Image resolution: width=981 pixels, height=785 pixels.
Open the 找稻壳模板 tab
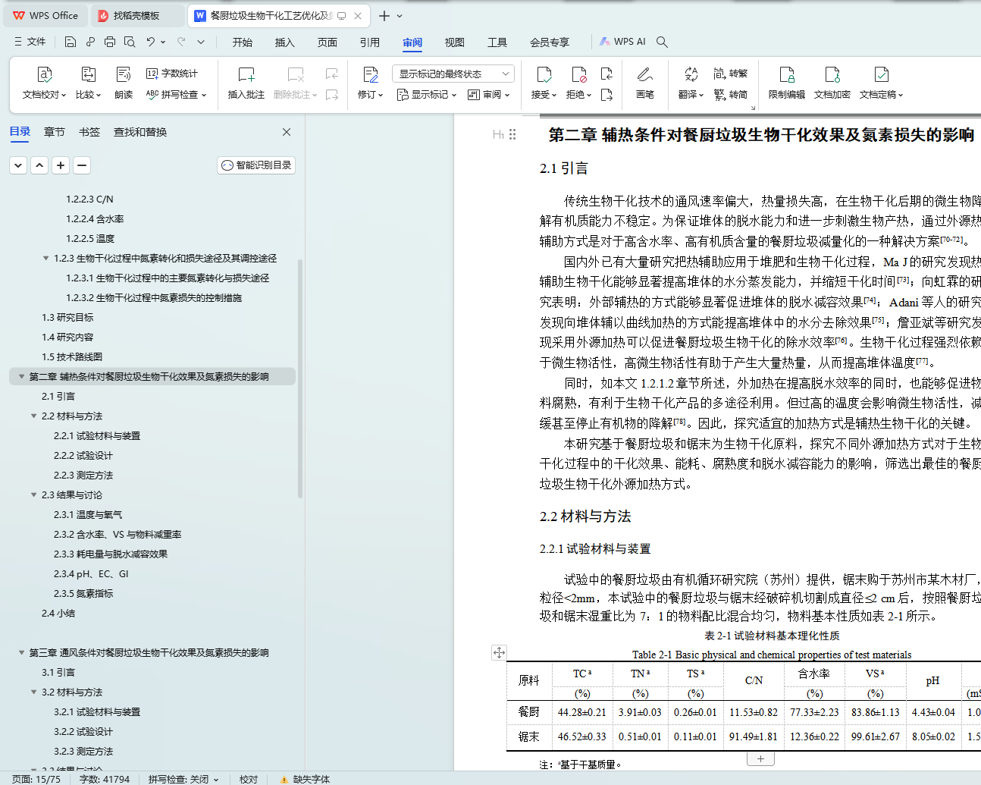point(136,15)
